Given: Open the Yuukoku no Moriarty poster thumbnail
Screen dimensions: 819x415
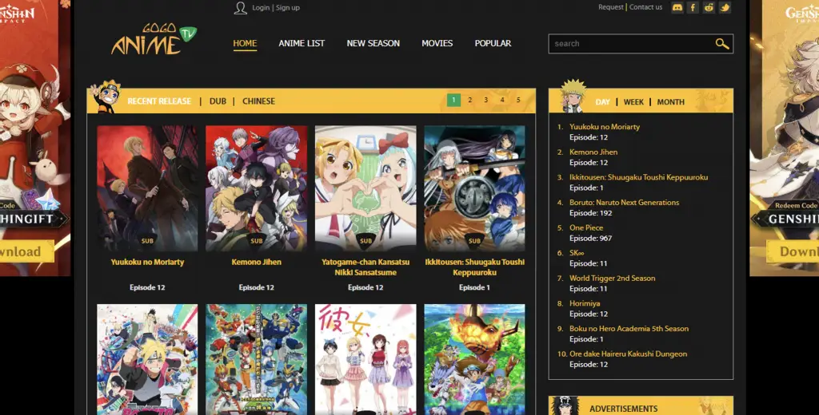Looking at the screenshot, I should point(147,188).
